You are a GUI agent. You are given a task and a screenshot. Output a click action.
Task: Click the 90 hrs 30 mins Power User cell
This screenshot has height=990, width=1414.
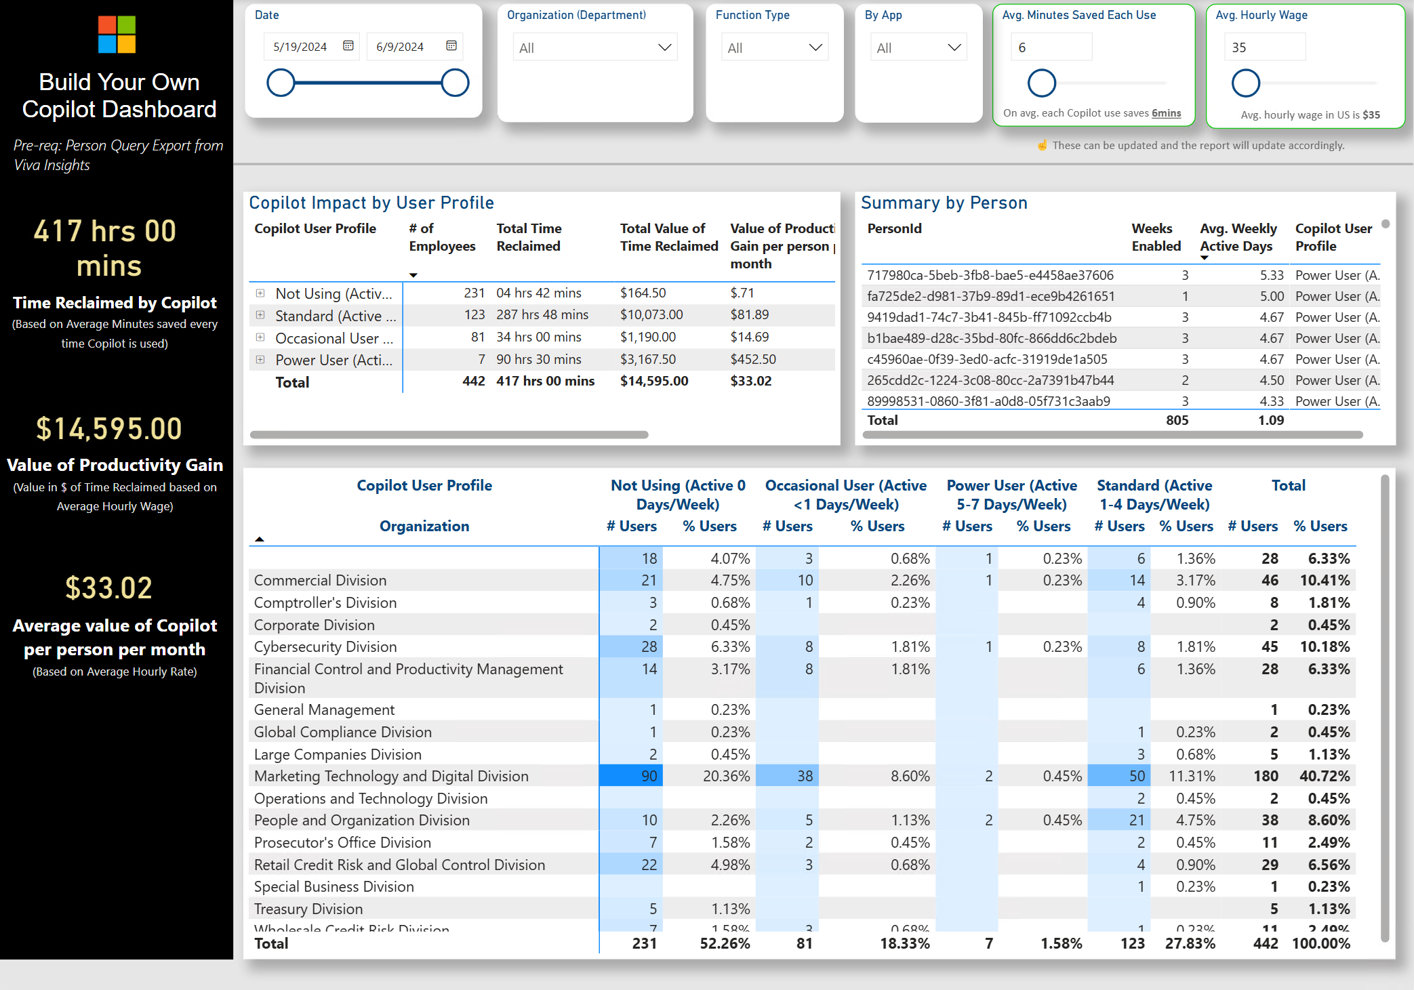pos(538,359)
